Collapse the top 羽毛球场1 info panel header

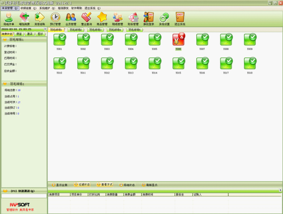click(5, 40)
